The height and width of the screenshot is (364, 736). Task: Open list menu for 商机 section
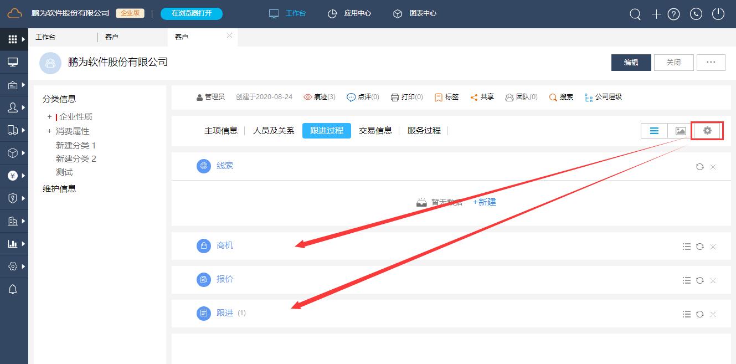(x=687, y=247)
